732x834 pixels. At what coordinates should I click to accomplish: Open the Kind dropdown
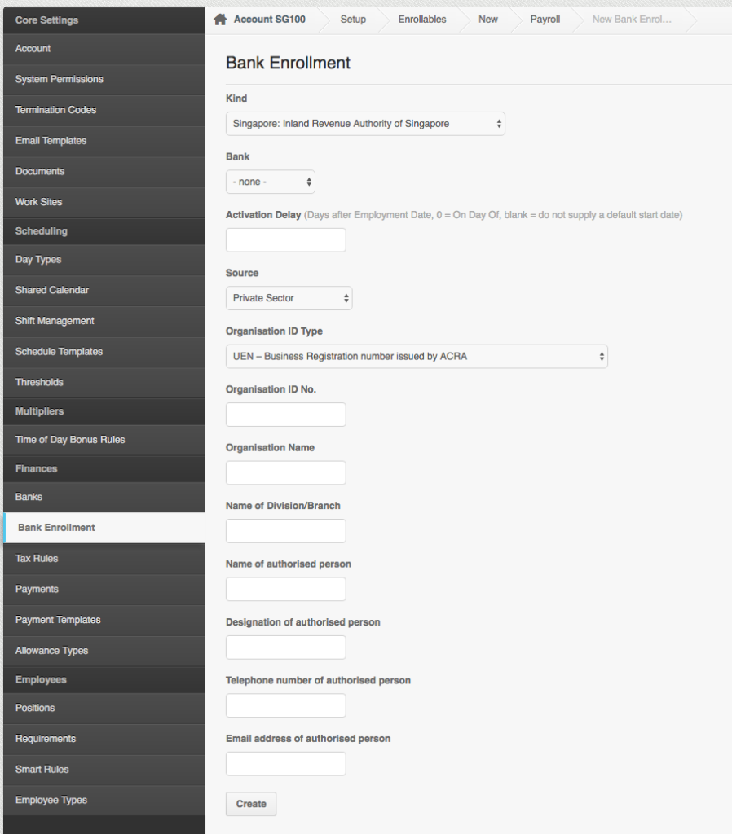(x=365, y=123)
